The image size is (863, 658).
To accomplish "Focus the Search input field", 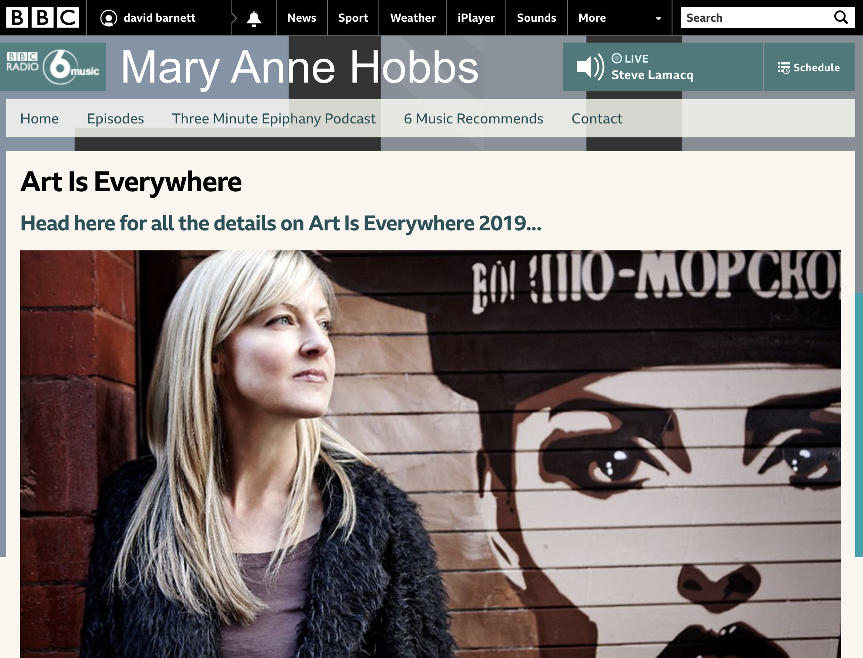I will [x=756, y=17].
